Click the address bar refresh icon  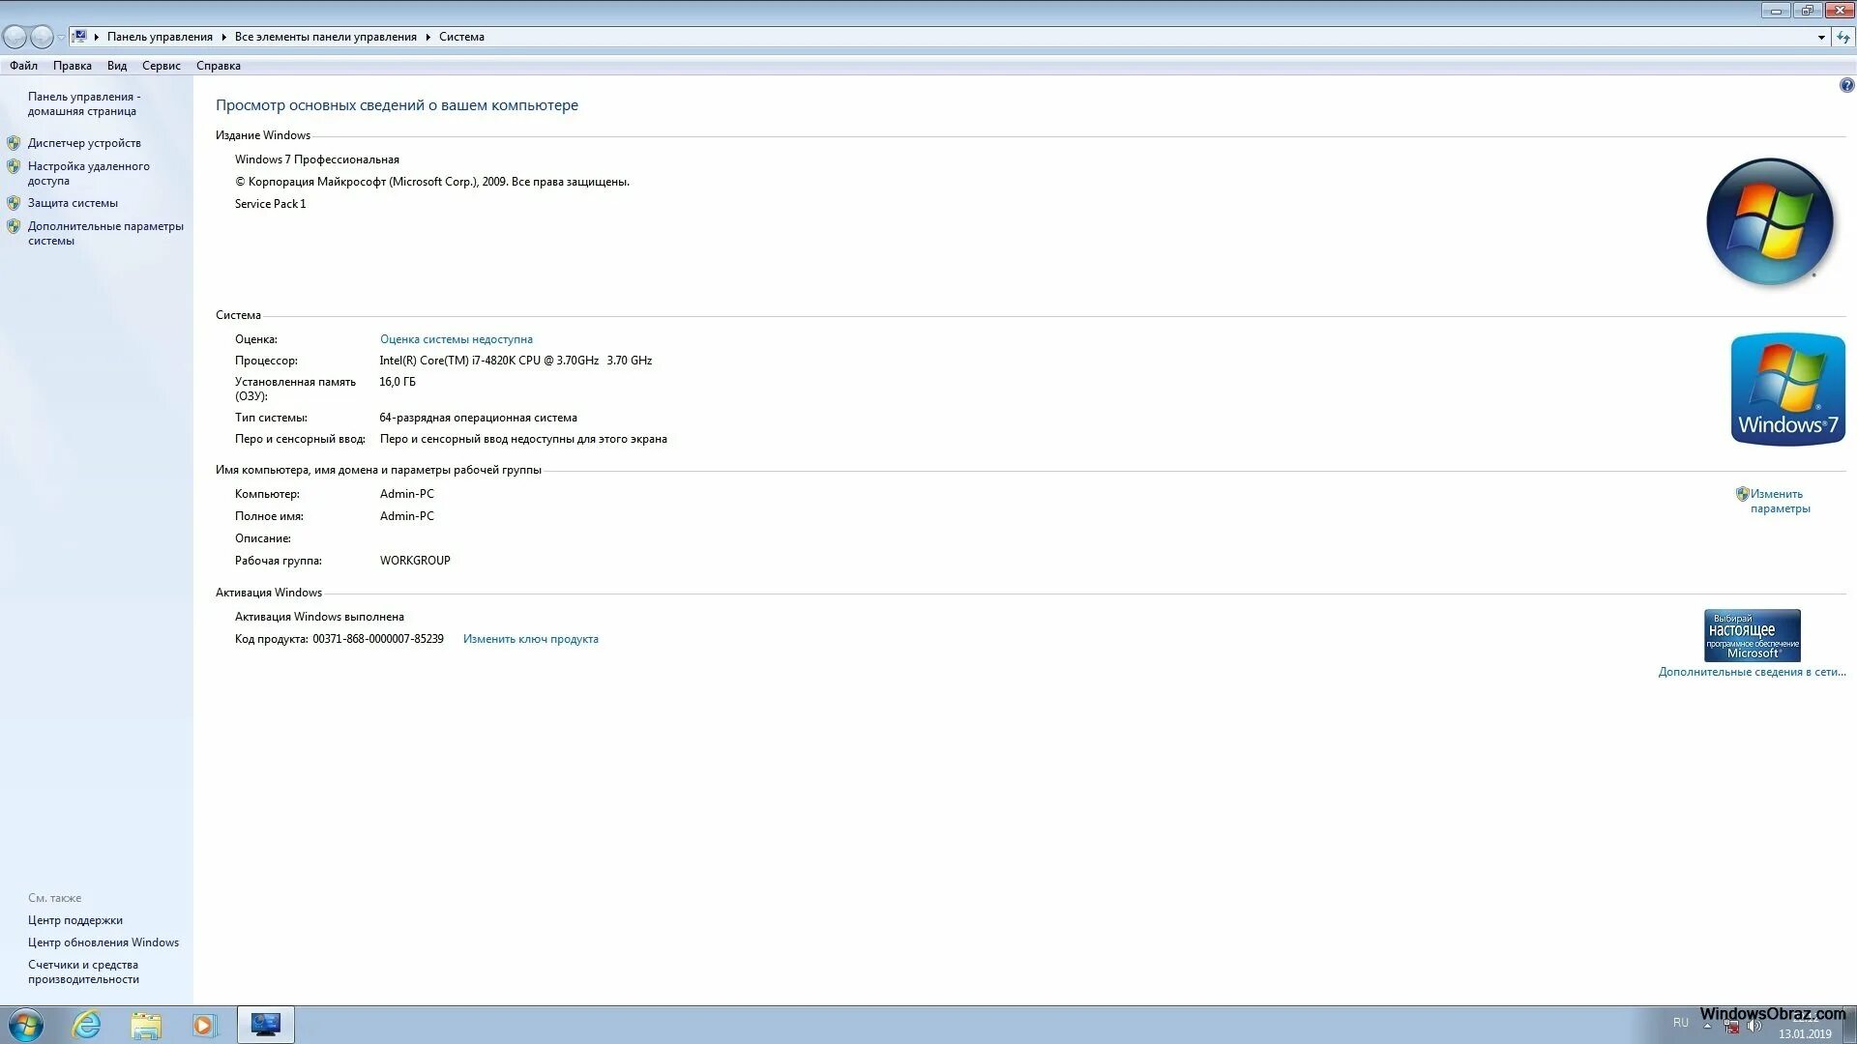(x=1843, y=37)
